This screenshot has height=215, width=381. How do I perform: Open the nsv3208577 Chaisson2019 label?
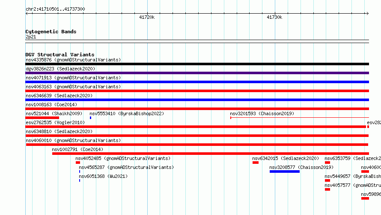pyautogui.click(x=301, y=167)
